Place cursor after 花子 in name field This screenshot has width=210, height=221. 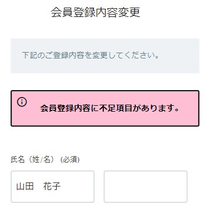coord(61,187)
